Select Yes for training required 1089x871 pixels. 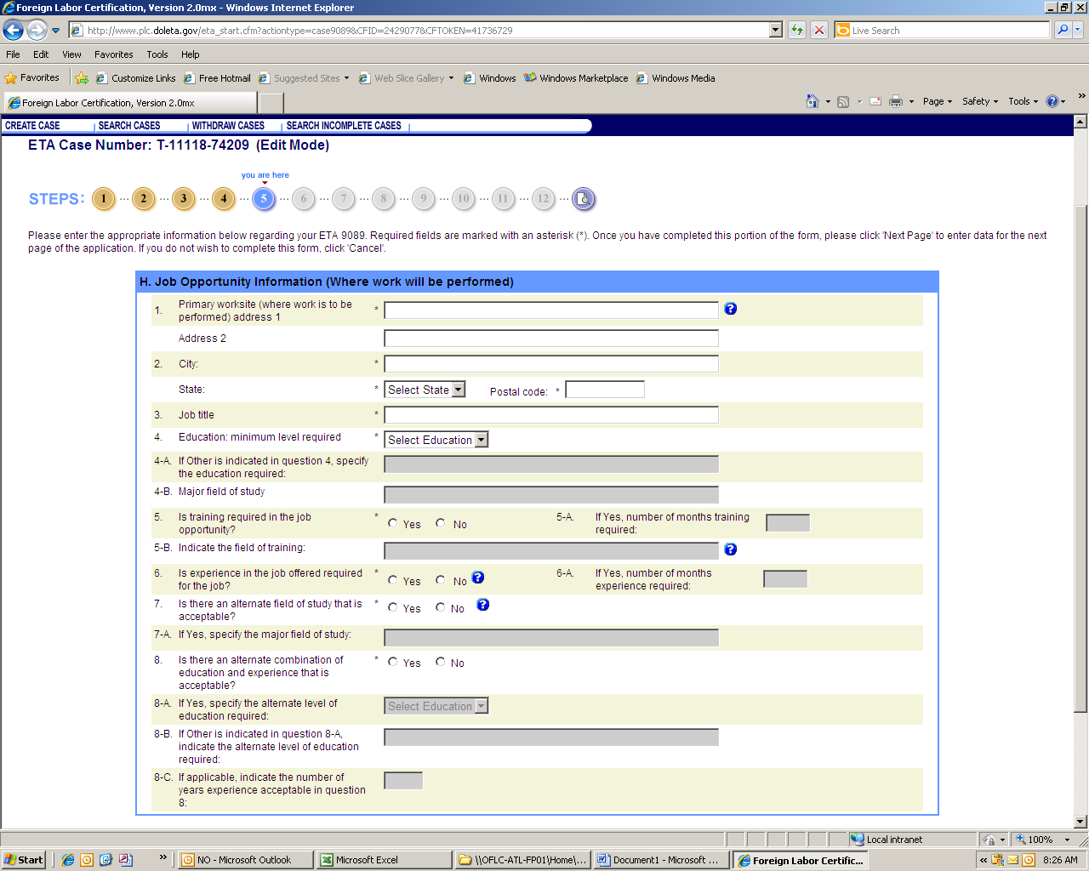393,523
